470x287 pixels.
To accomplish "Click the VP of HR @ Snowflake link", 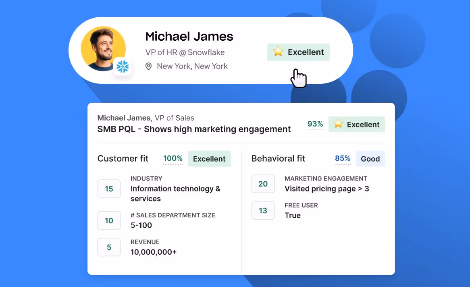I will pos(185,52).
